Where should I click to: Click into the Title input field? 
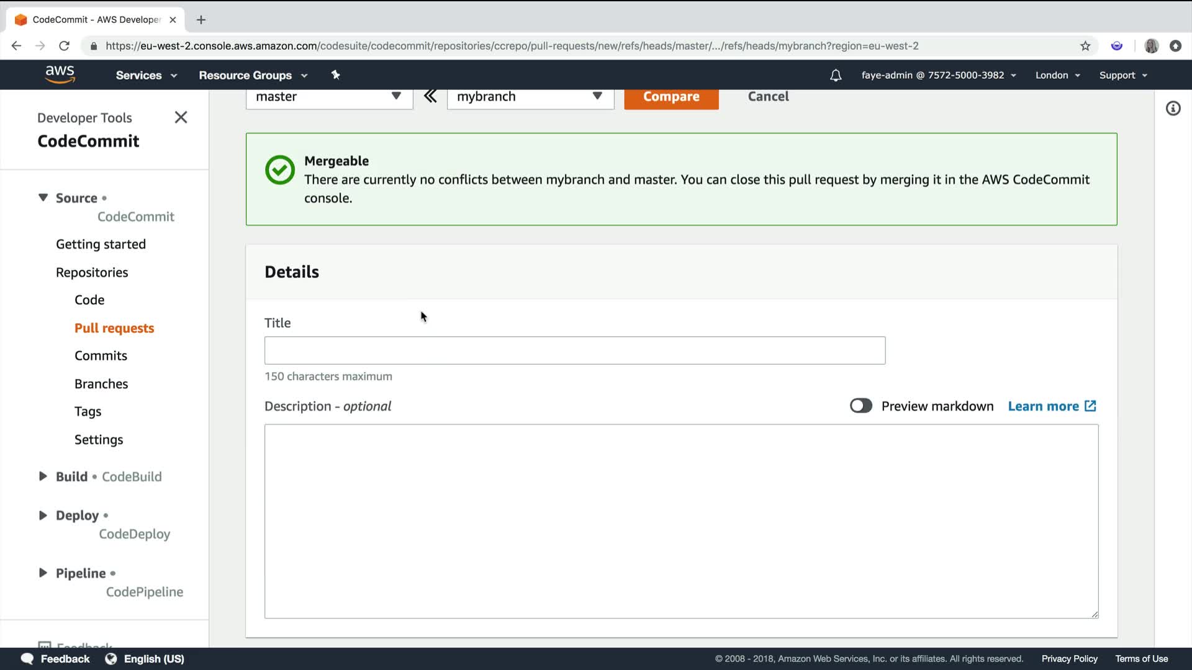[x=574, y=351]
